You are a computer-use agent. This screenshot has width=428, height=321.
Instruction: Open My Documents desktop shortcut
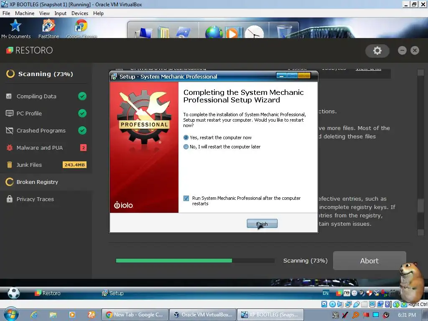pyautogui.click(x=16, y=29)
